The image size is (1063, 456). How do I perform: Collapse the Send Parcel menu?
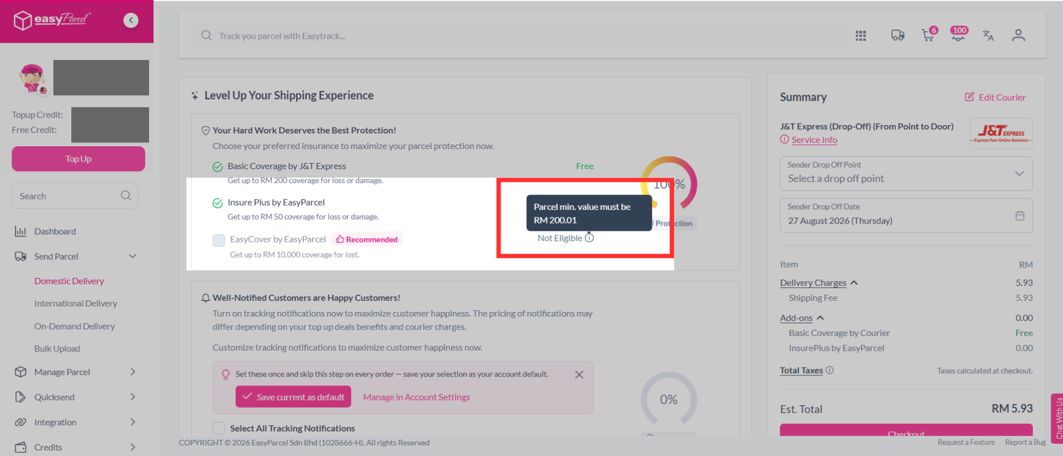(x=132, y=256)
